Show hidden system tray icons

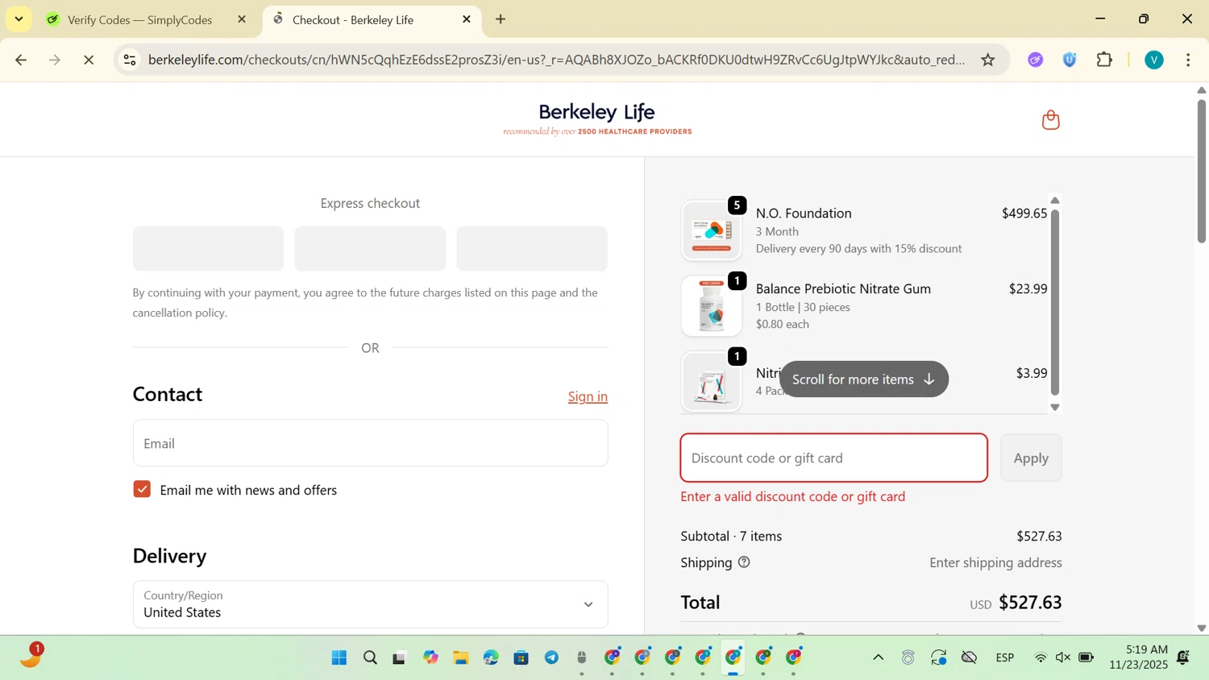click(878, 658)
